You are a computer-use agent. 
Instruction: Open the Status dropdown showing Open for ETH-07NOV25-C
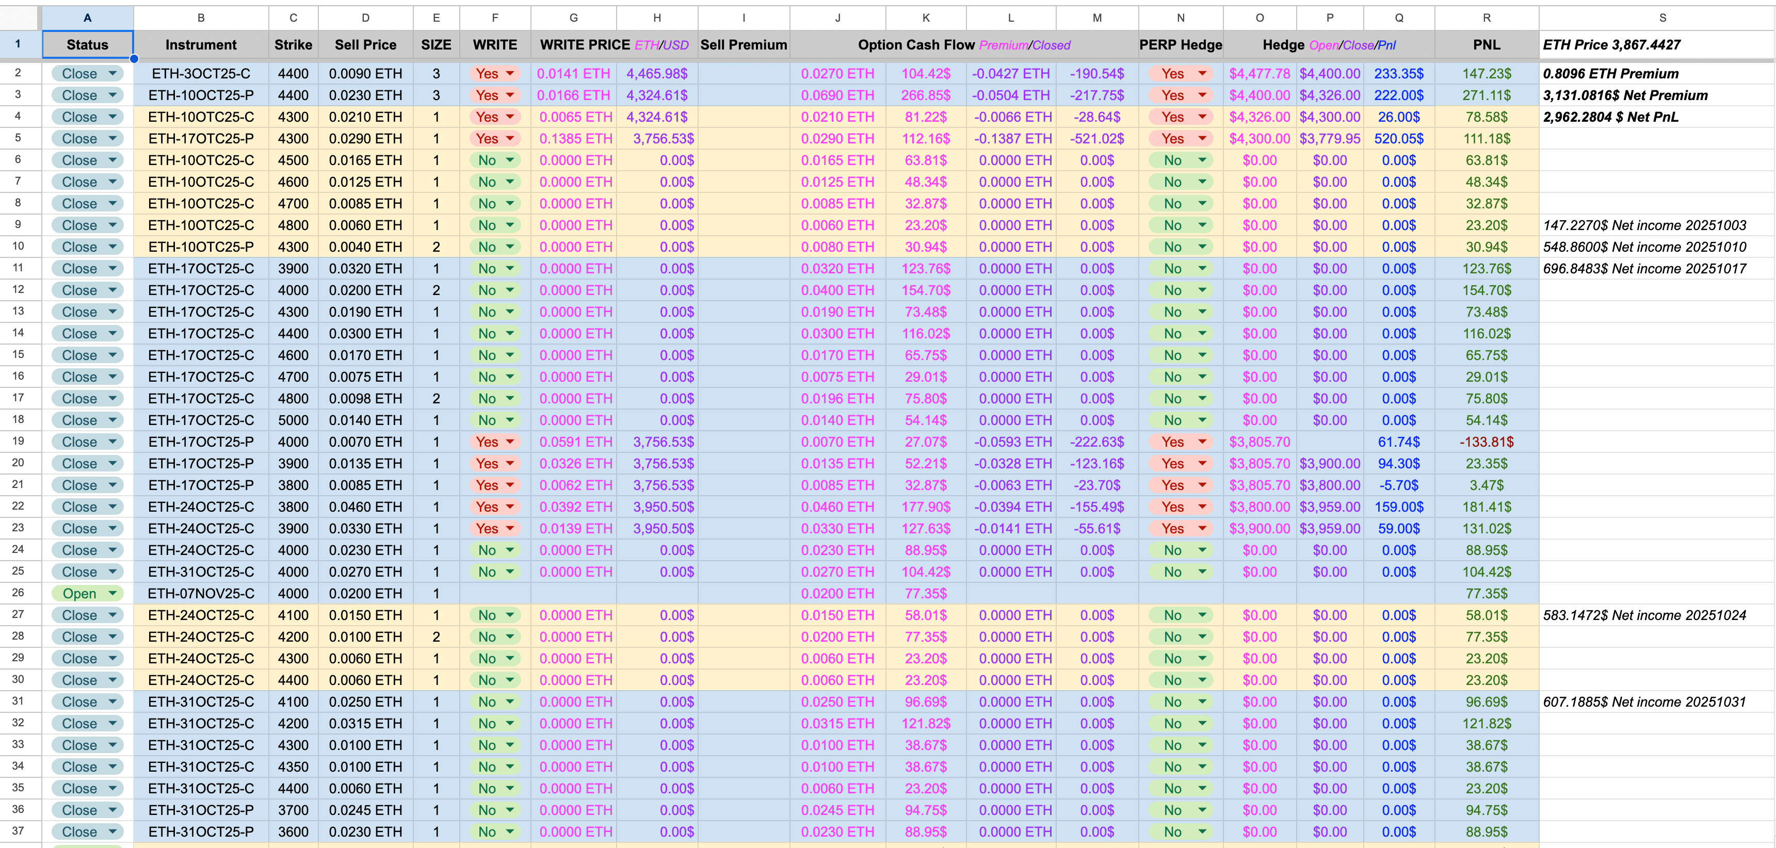tap(87, 593)
